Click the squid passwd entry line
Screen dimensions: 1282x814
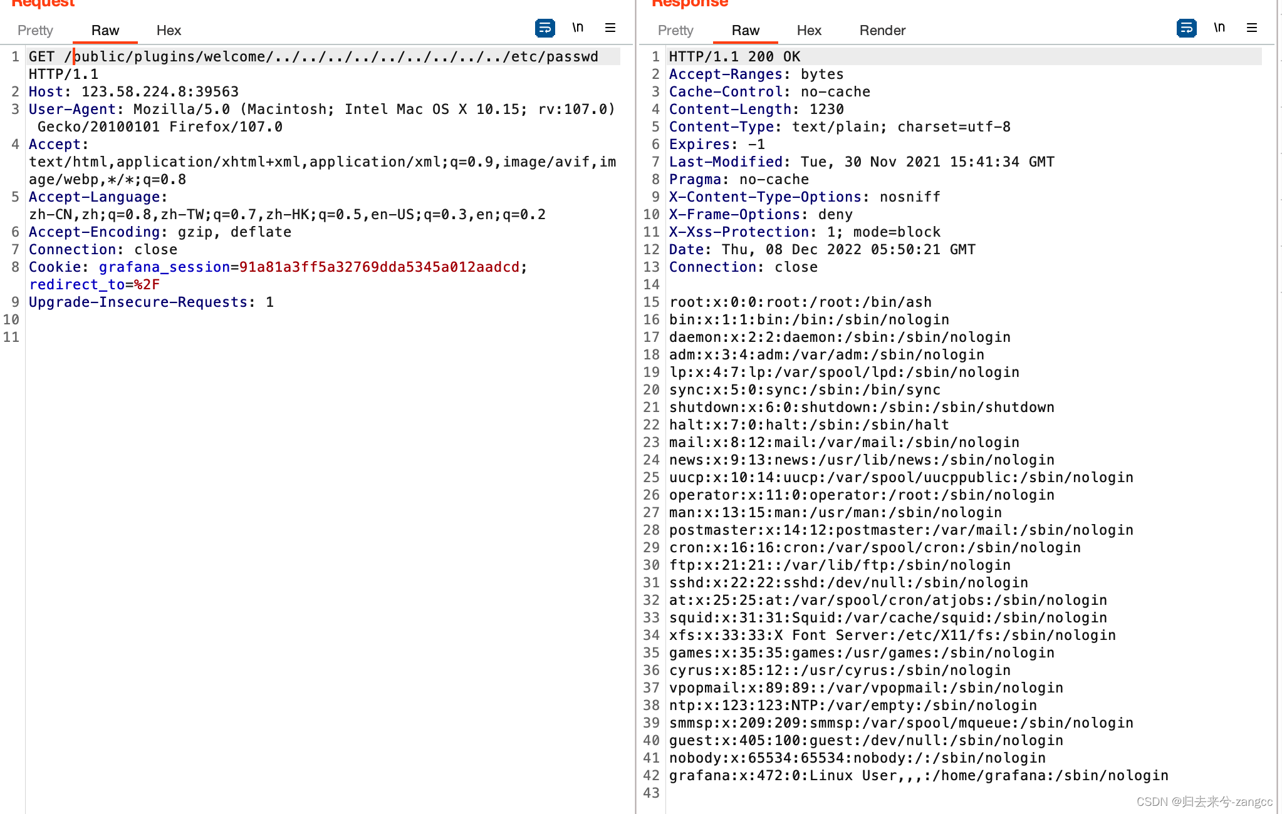point(888,617)
